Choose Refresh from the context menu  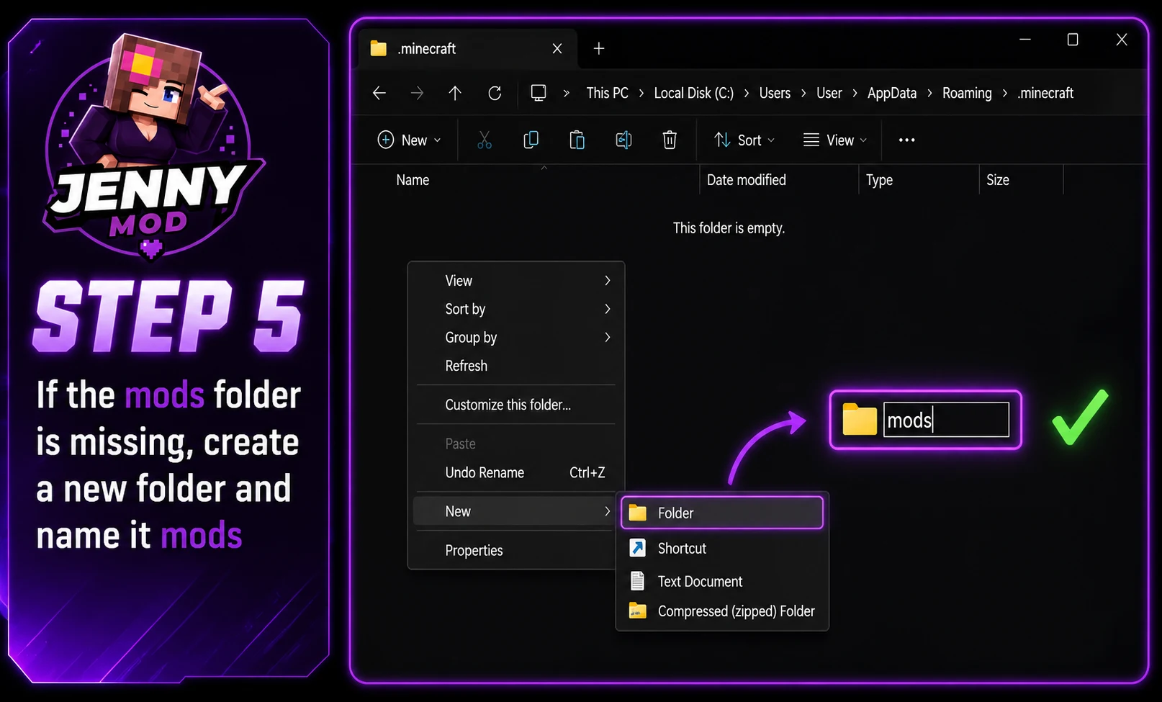point(515,366)
